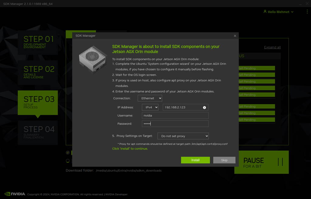Select the STEP 01 Development Environment step

[38, 42]
